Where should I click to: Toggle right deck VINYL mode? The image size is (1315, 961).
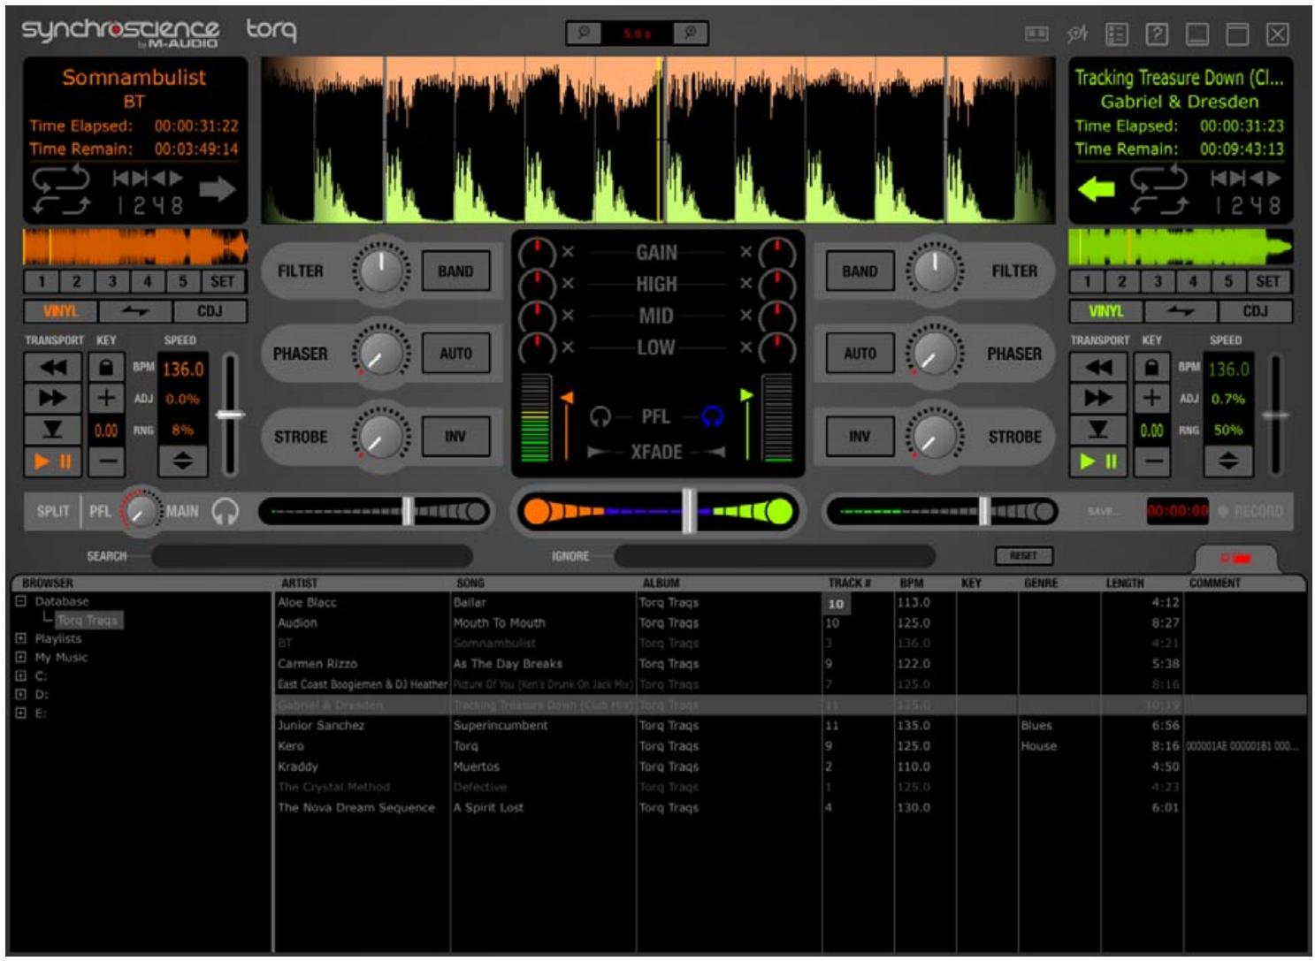pos(1105,311)
